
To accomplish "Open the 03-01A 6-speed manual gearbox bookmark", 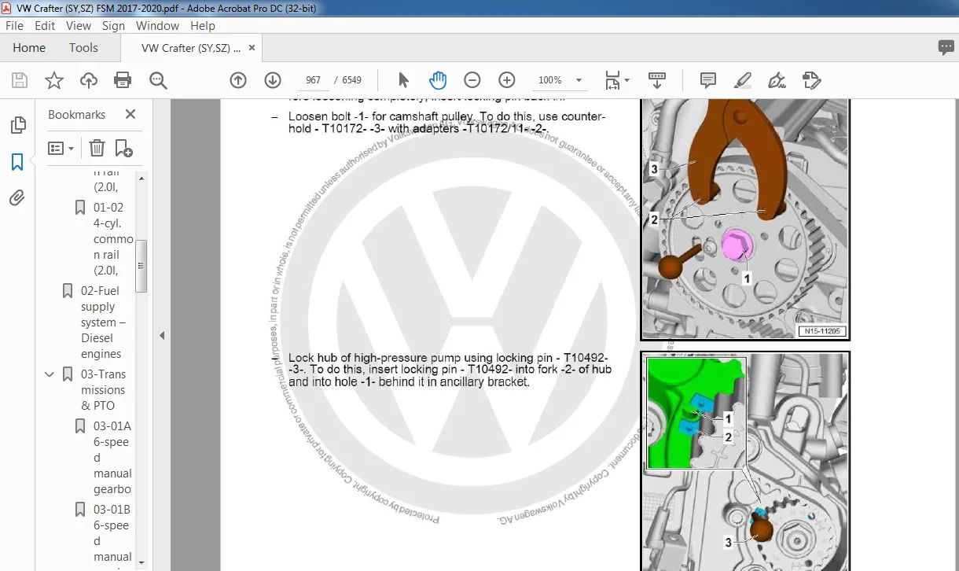I will point(112,458).
